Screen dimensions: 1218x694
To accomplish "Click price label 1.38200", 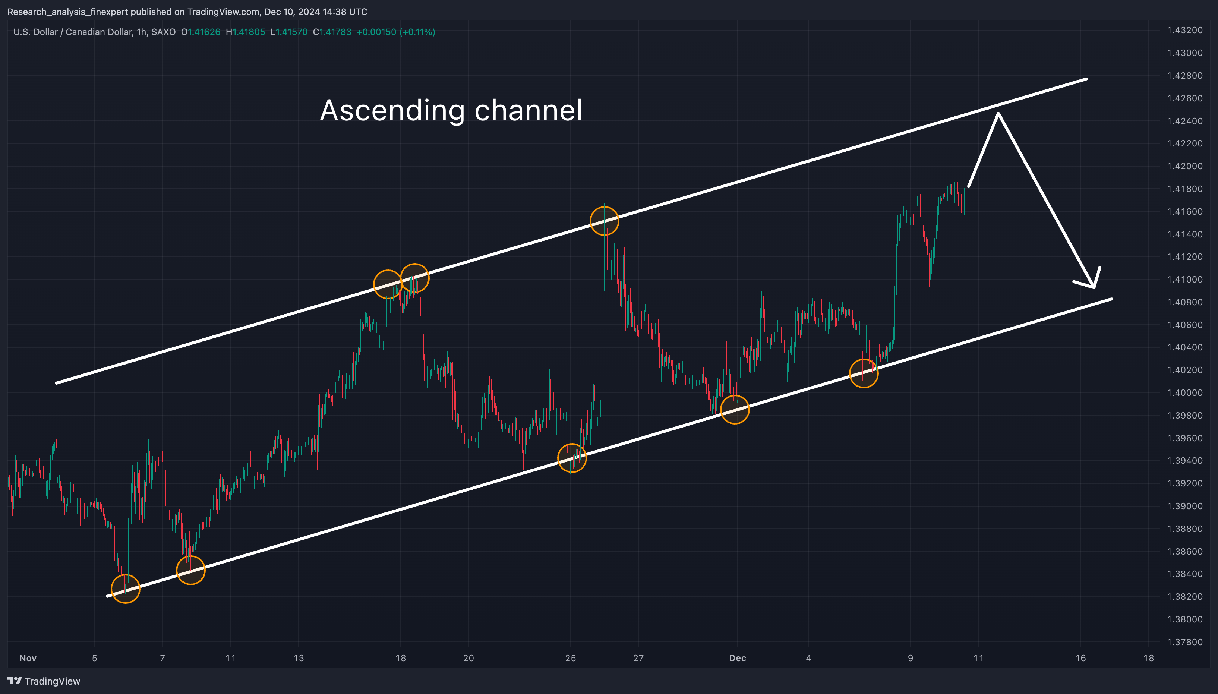I will click(x=1185, y=596).
